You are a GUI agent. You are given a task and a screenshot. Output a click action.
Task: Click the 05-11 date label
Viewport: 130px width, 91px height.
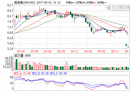tap(115, 51)
